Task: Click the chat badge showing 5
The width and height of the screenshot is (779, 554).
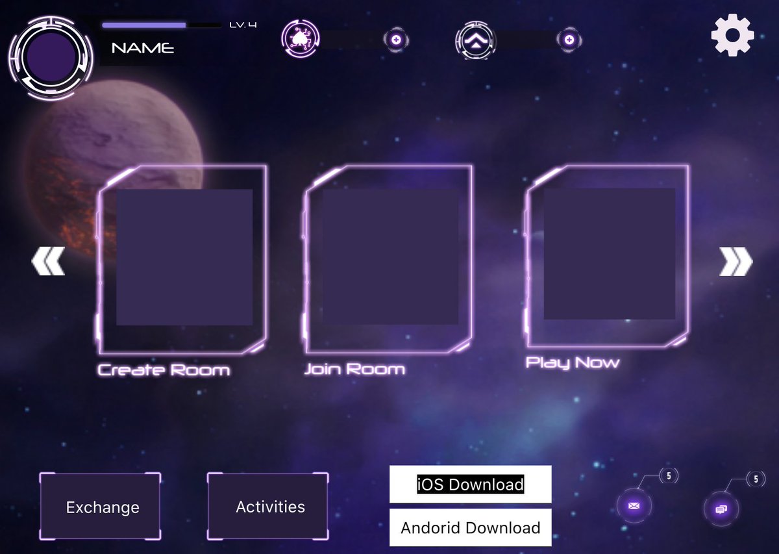Action: (x=756, y=479)
